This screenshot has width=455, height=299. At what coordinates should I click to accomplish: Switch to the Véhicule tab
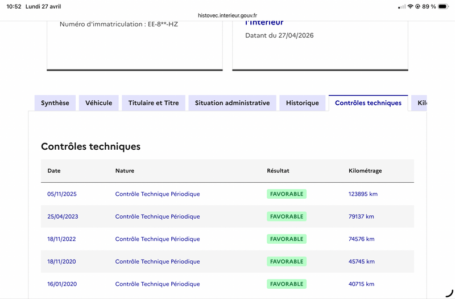pos(98,103)
